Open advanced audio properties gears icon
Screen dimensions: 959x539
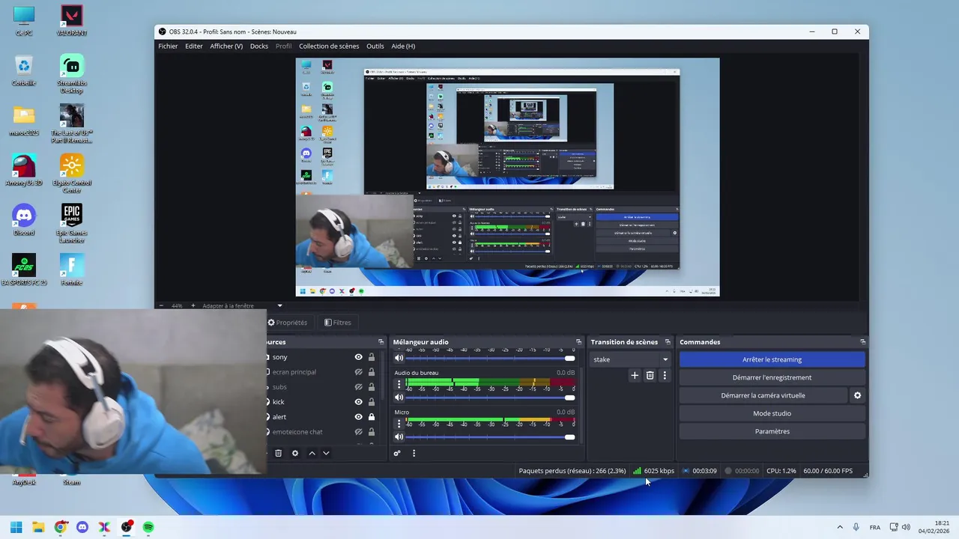[397, 453]
